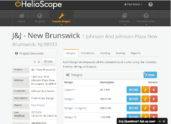Screen dimensions: 171x124
Task: Click the Nameplate column header
Action: pos(107,82)
